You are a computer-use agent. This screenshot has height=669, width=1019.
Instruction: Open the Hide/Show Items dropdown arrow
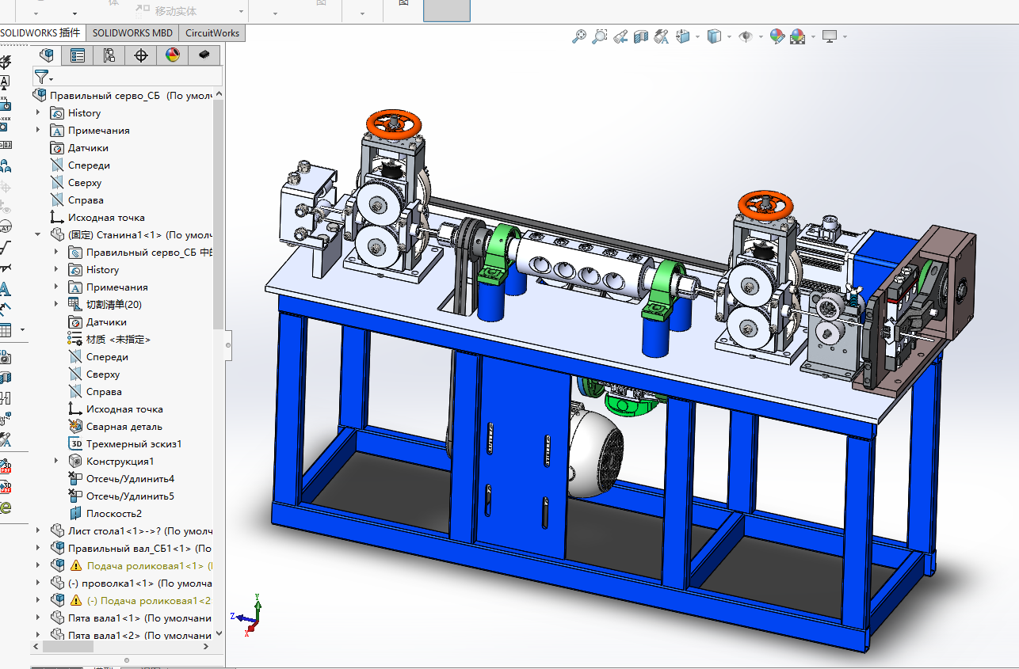point(760,36)
